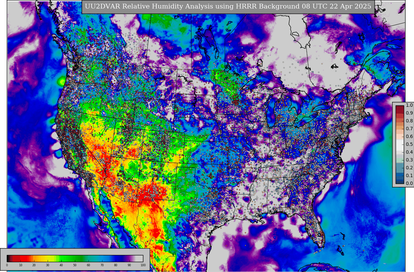
Task: Click the "70" tick on humidity scale
Action: click(x=102, y=265)
